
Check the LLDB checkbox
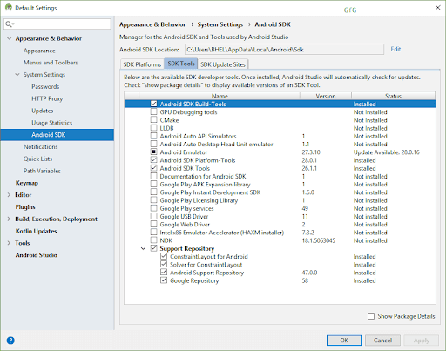pyautogui.click(x=153, y=128)
